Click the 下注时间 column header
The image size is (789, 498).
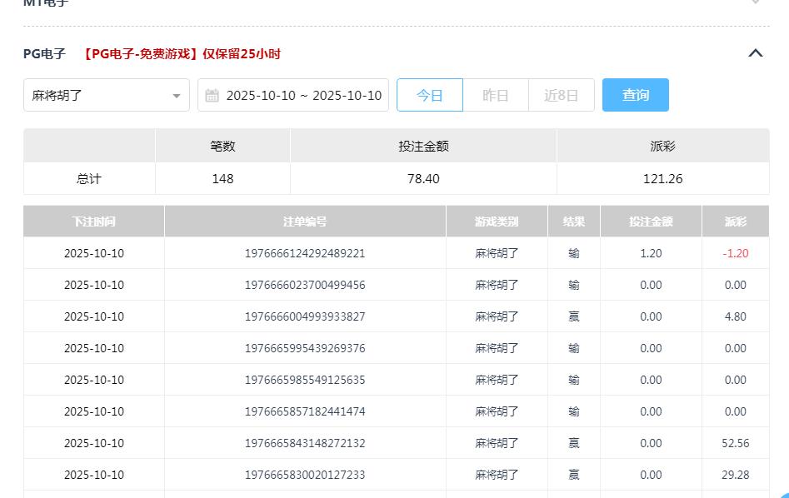pos(94,221)
